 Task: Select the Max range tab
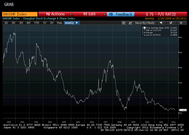60,23
